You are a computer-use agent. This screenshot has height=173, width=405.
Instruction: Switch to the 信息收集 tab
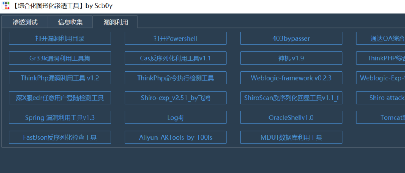pos(70,22)
